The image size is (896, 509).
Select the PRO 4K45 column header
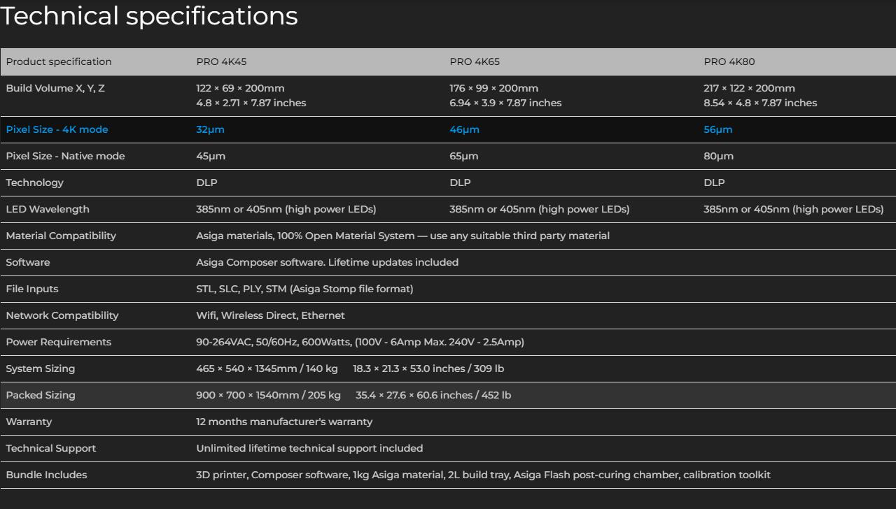(x=221, y=62)
